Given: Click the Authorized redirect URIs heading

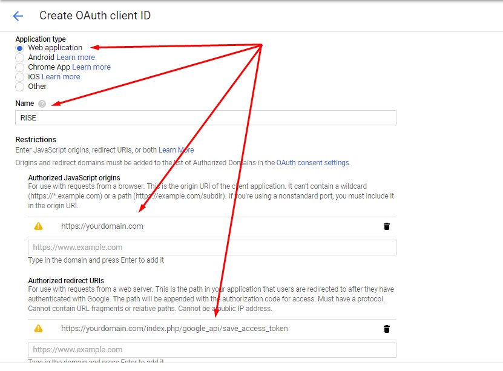Looking at the screenshot, I should (66, 281).
